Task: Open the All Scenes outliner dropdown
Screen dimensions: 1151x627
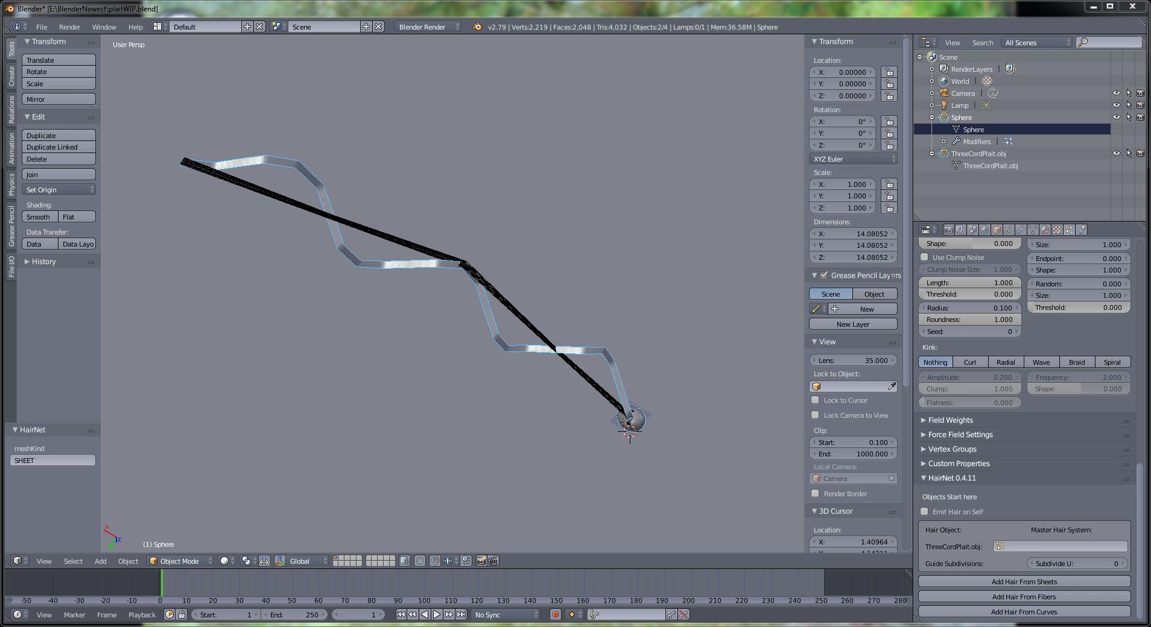Action: [1037, 42]
